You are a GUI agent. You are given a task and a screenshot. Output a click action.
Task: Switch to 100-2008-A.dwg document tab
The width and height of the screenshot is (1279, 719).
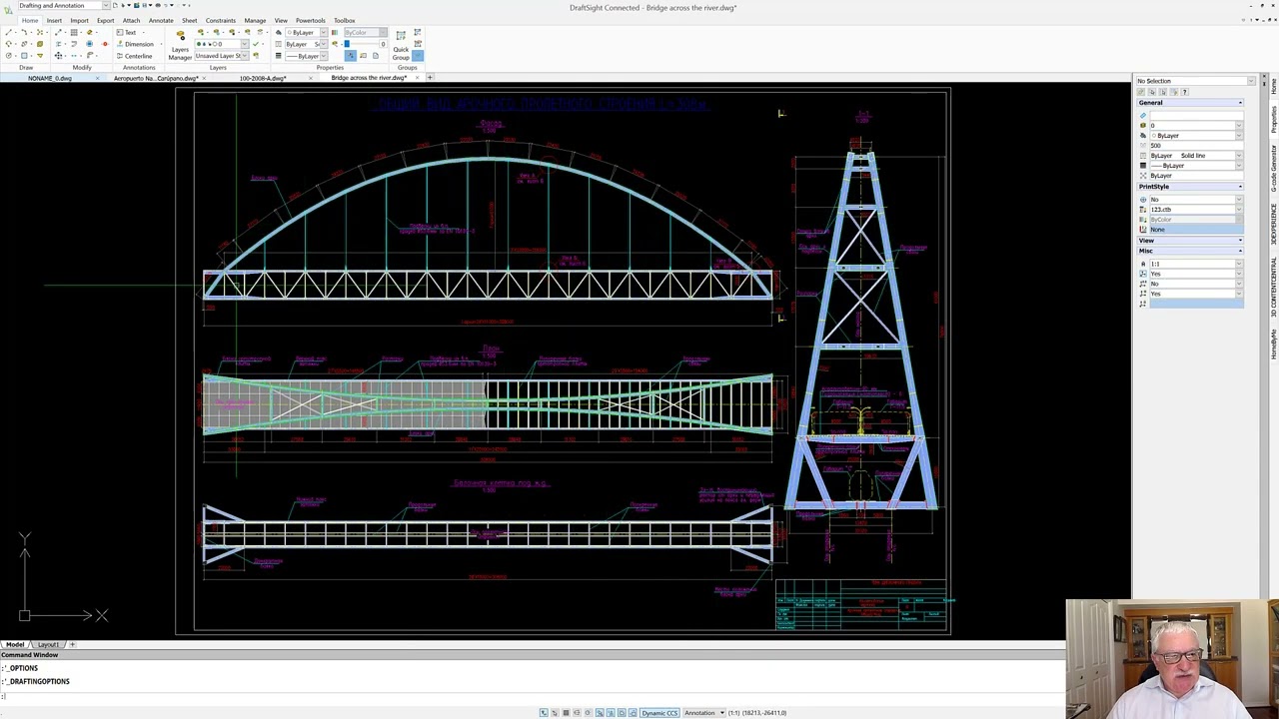pyautogui.click(x=262, y=78)
